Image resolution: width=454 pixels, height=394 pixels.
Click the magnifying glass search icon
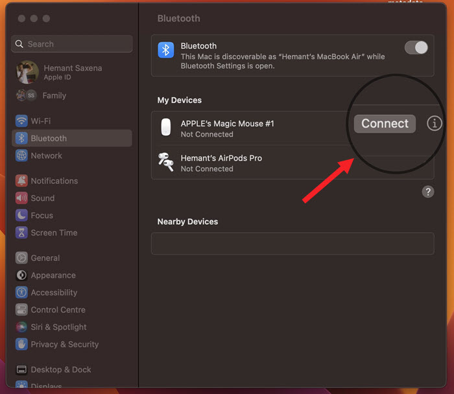(19, 44)
